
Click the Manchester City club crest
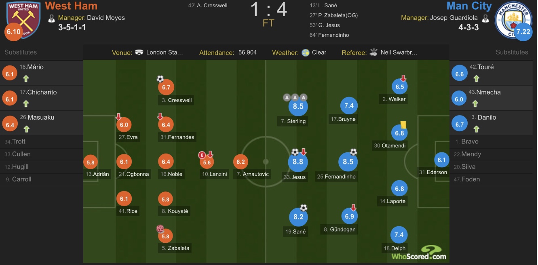tap(514, 19)
